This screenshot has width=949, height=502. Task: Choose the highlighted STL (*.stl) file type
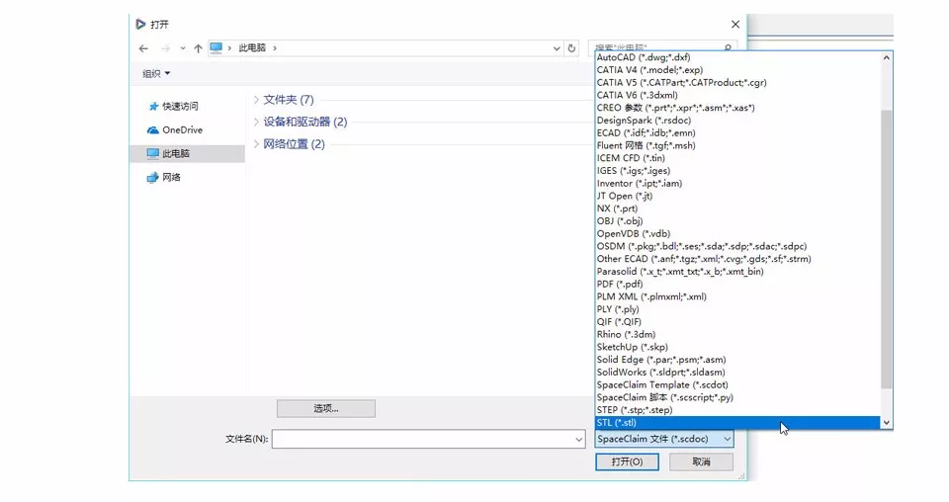(737, 423)
